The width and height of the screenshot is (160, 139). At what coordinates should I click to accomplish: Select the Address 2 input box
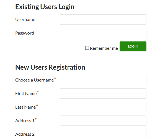point(103,134)
